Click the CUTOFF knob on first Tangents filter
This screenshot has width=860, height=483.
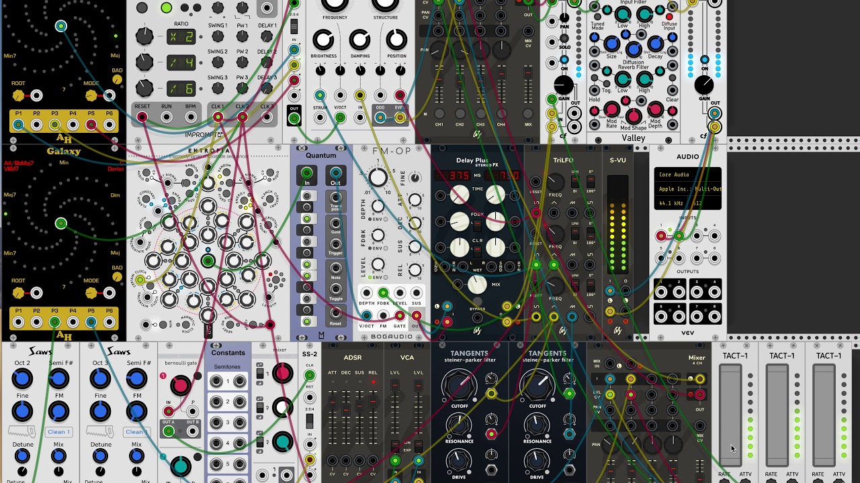[x=459, y=385]
